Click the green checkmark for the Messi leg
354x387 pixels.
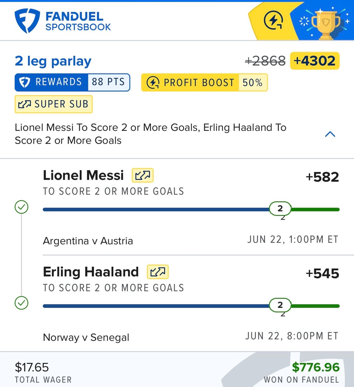(22, 207)
